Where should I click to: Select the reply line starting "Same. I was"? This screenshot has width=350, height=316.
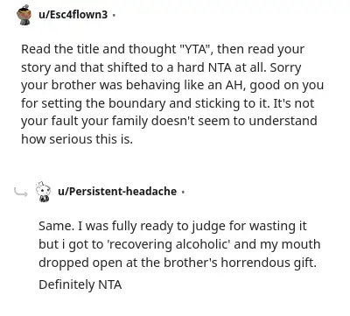tap(172, 226)
